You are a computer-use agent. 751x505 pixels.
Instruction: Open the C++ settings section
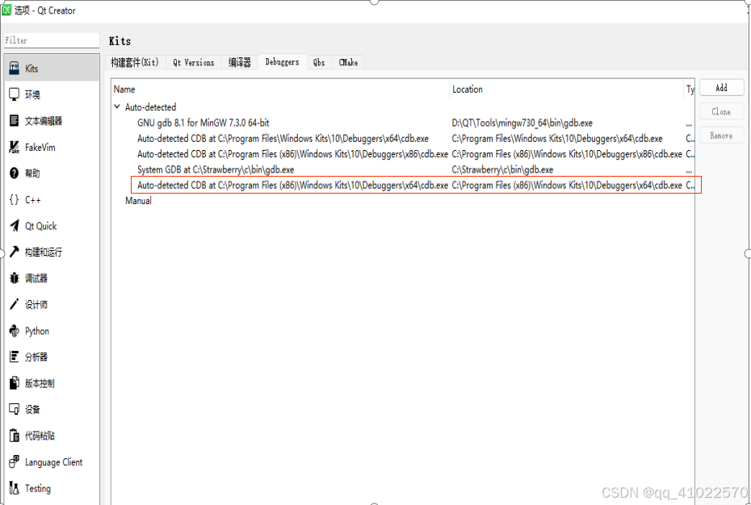point(31,199)
